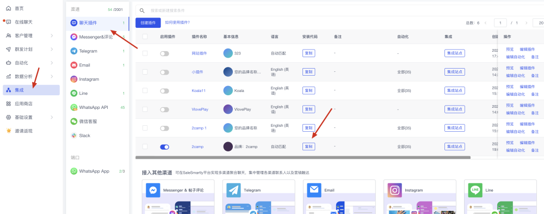
Task: Expand the 基础设置 menu chevron
Action: tap(52, 118)
